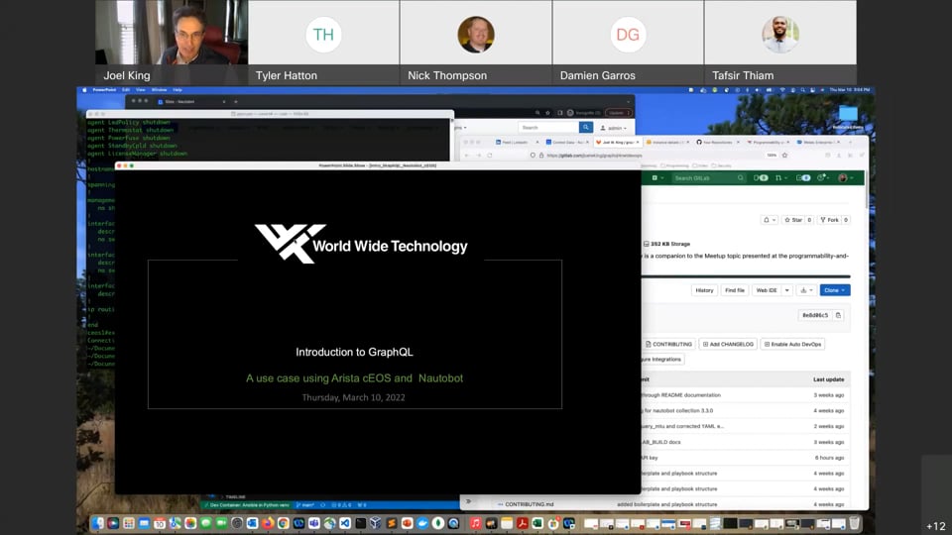Image resolution: width=952 pixels, height=535 pixels.
Task: Focus the Search GitLab field
Action: click(x=708, y=178)
